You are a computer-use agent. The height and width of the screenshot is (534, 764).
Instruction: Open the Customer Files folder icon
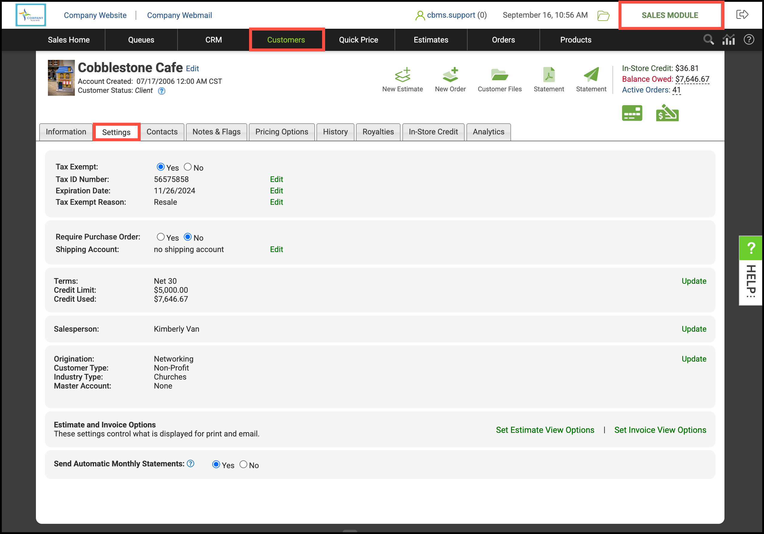point(499,75)
